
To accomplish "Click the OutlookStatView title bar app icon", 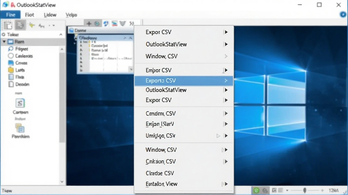I will point(5,5).
